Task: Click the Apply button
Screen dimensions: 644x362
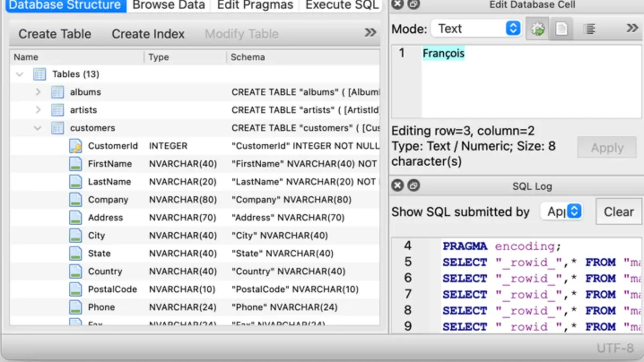Action: point(607,148)
